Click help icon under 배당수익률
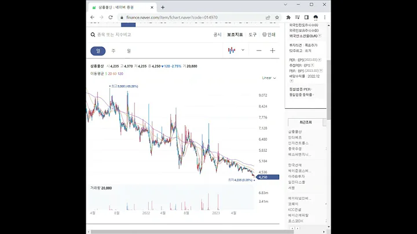This screenshot has width=417, height=234. (291, 81)
